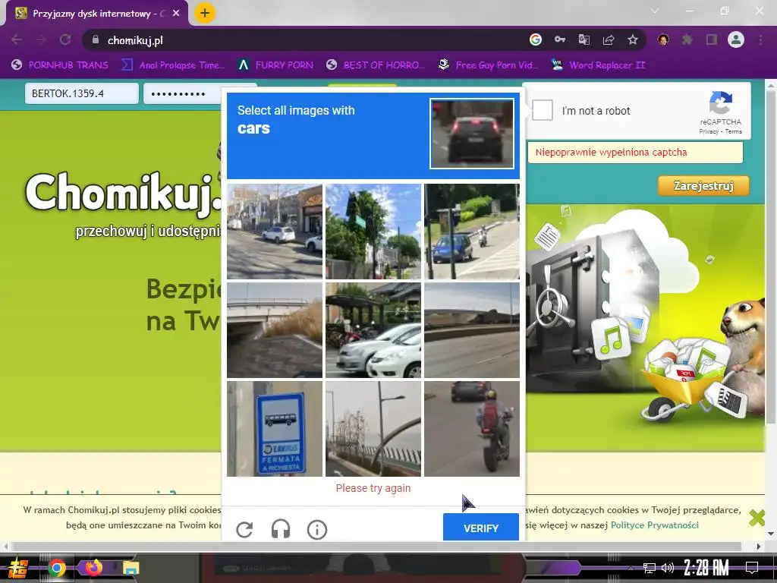Open the PORNHUB TRANS bookmark
This screenshot has width=777, height=583.
pyautogui.click(x=60, y=65)
